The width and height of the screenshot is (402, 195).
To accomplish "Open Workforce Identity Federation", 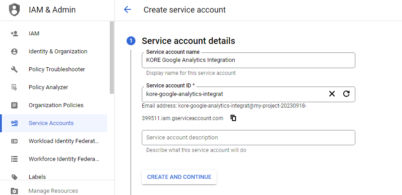I will (63, 159).
